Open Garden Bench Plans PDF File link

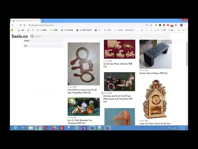click(153, 73)
